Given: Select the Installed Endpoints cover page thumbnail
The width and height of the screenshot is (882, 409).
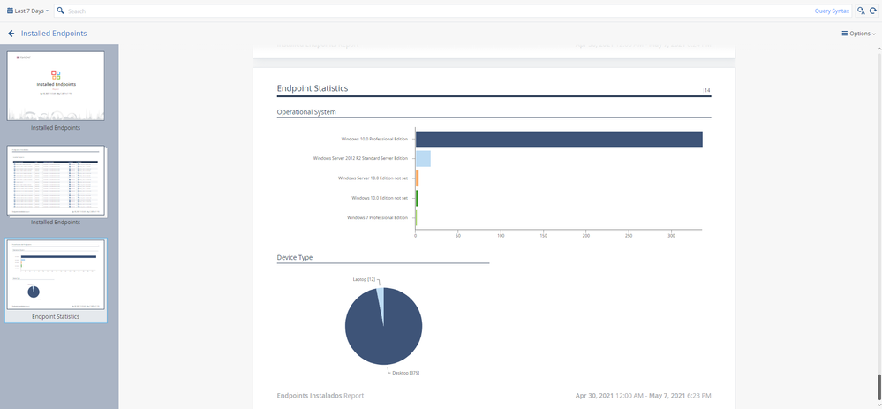Looking at the screenshot, I should pos(56,86).
